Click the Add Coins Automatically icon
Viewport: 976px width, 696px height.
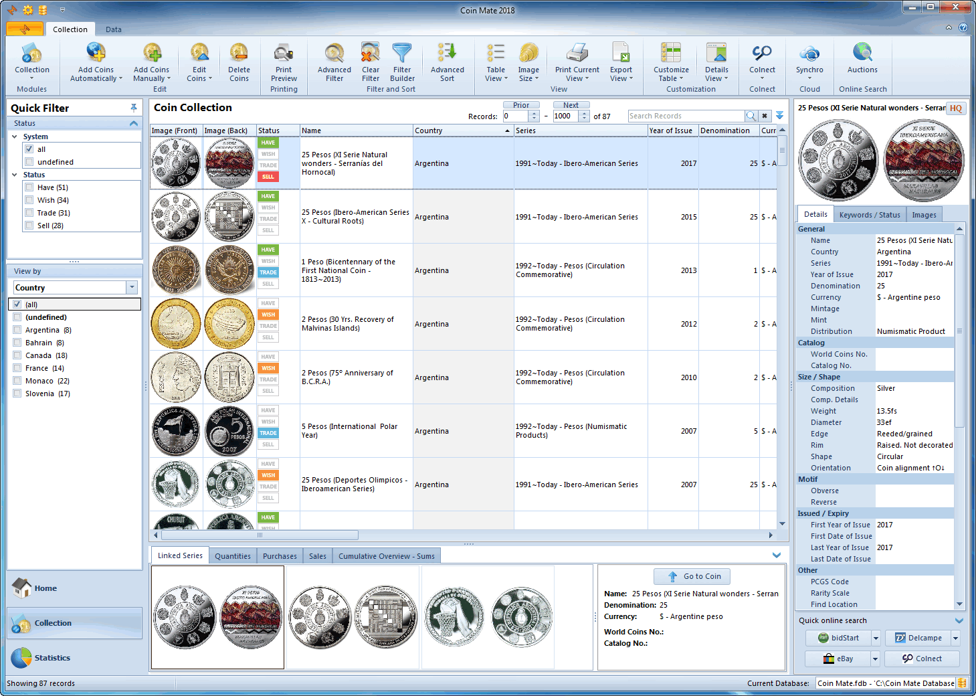click(96, 54)
